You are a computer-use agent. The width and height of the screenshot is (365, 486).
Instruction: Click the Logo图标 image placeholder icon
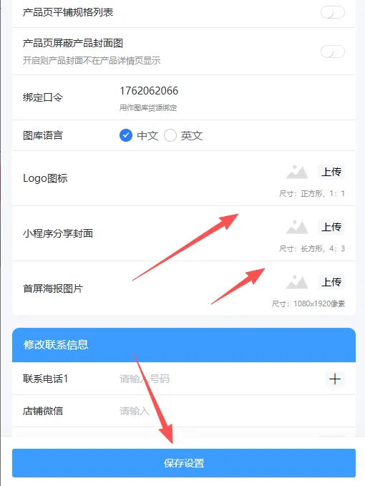coord(297,172)
